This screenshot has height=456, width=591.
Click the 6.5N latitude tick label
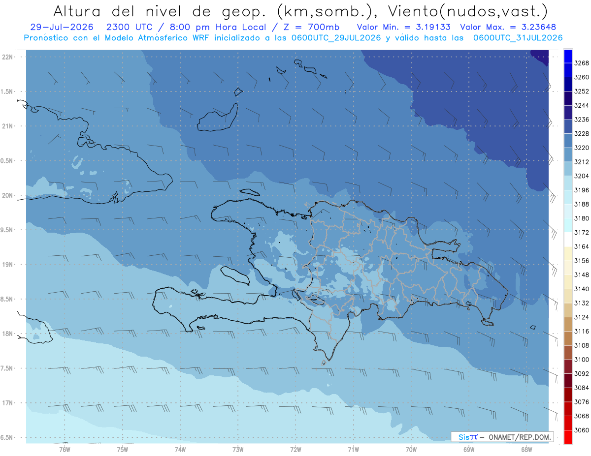6,437
